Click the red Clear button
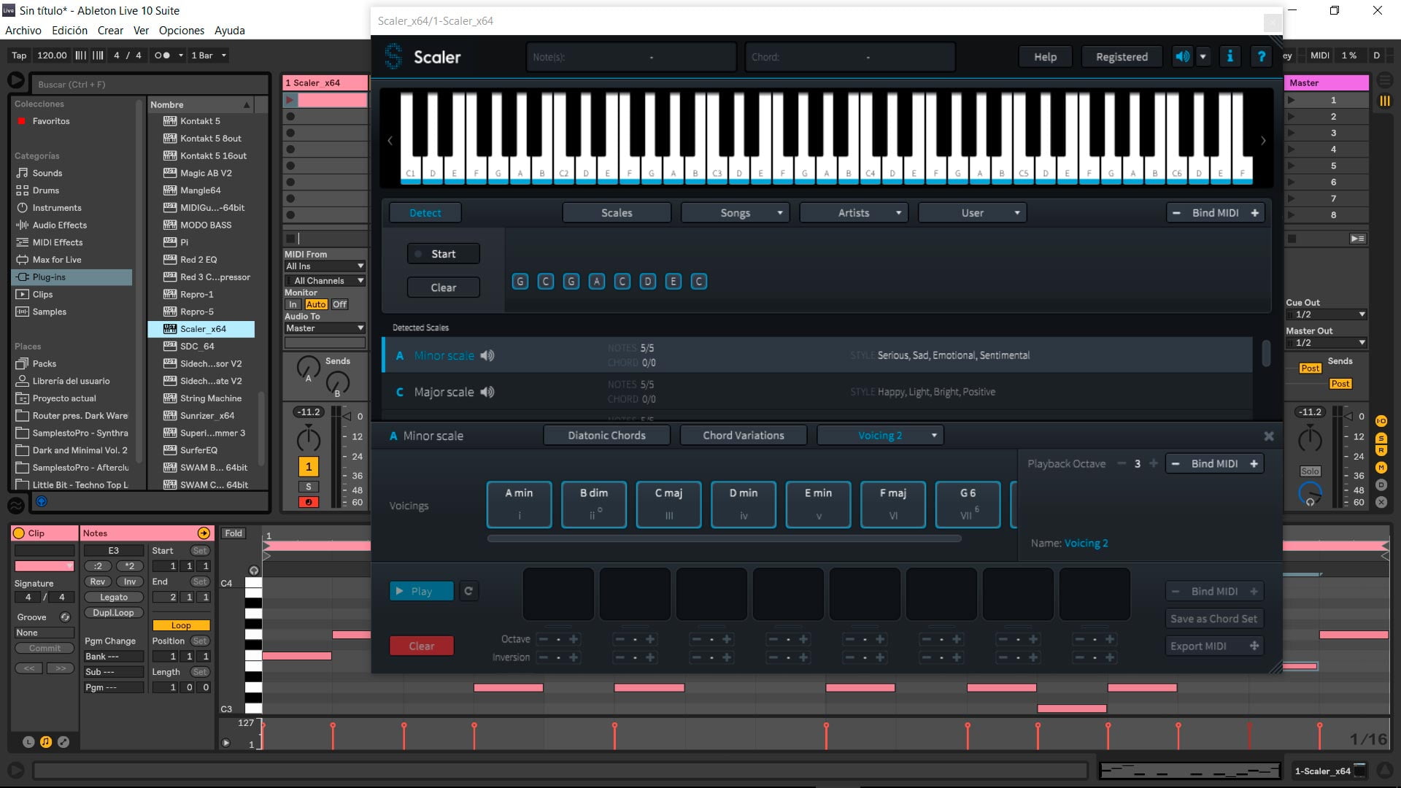 [422, 646]
